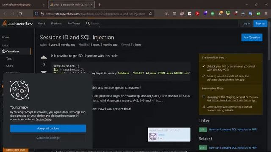Open Tags in the left sidebar
This screenshot has height=152, width=271.
point(9,59)
